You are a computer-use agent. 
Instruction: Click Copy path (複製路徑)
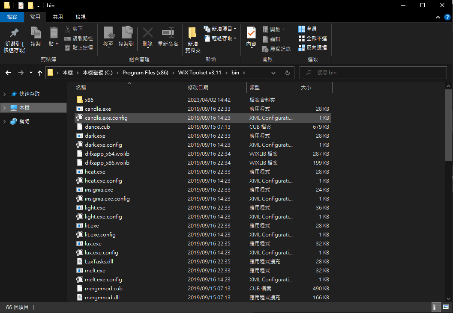click(78, 38)
